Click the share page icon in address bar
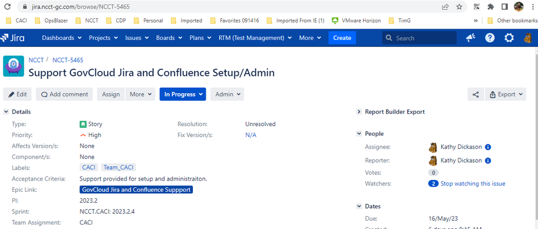 (445, 6)
